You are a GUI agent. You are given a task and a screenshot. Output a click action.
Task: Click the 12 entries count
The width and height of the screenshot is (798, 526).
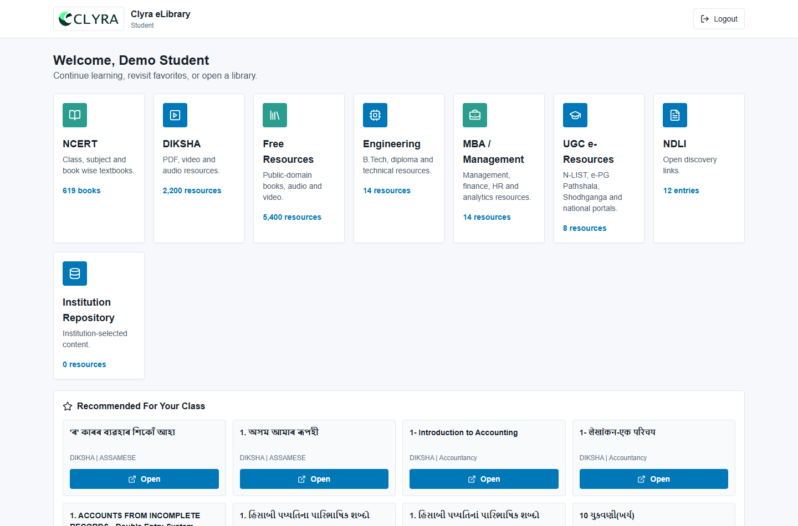point(681,190)
